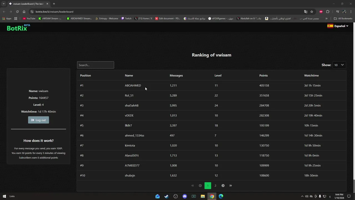Open the Apps bookmark shortcut

[x=7, y=19]
